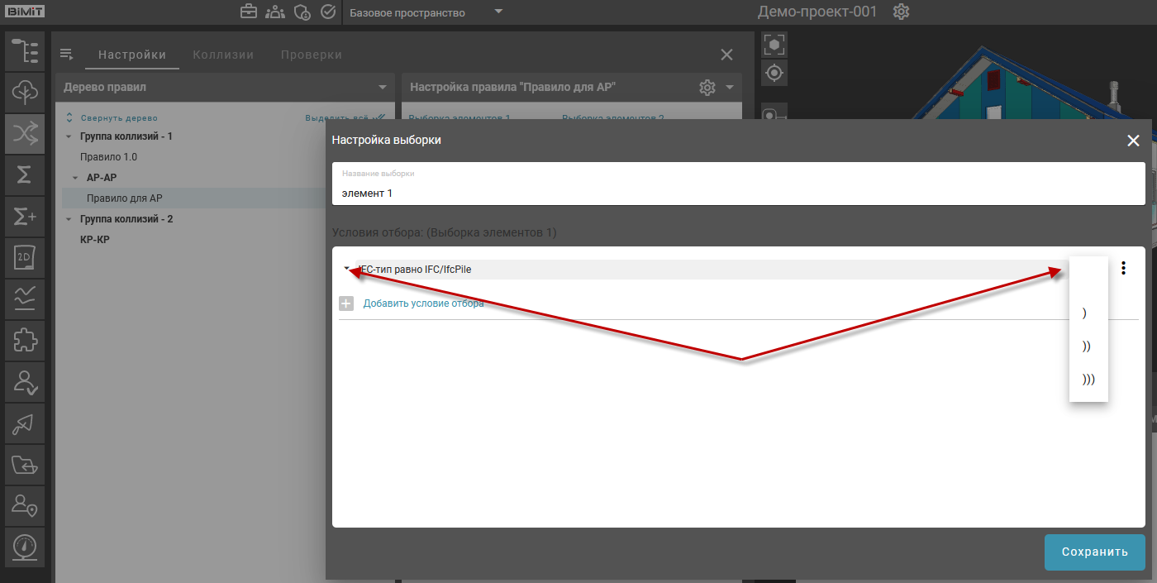
Task: Open the 2D drawings sidebar icon
Action: coord(25,258)
